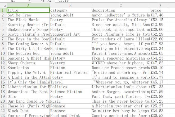This screenshot has height=117, width=175.
Task: Select the 'Black Dust' cell
Action: tap(28, 111)
